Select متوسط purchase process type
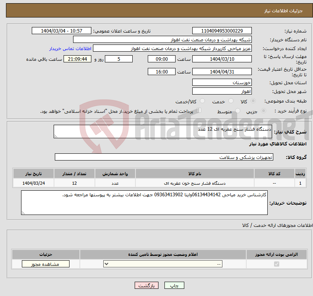The height and width of the screenshot is (296, 313). (x=238, y=112)
